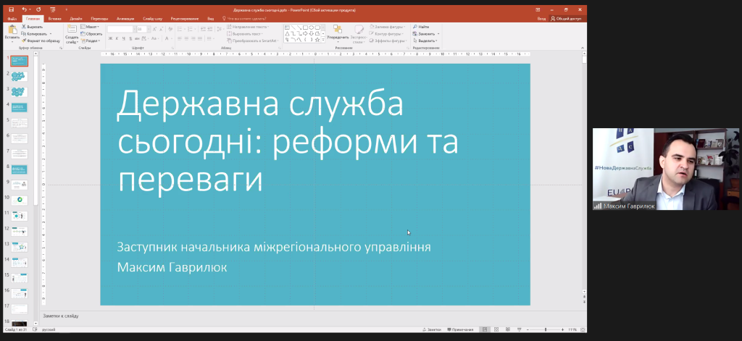
Task: Click the Вырезать (Cut) scissors icon
Action: (x=24, y=27)
